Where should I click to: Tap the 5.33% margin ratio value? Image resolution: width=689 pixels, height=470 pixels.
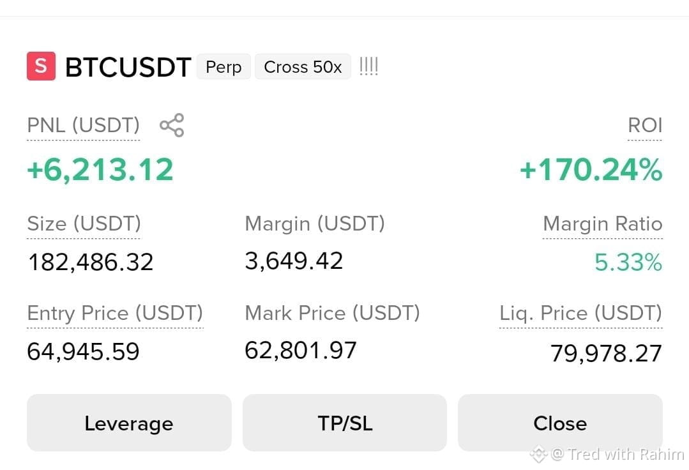[628, 262]
